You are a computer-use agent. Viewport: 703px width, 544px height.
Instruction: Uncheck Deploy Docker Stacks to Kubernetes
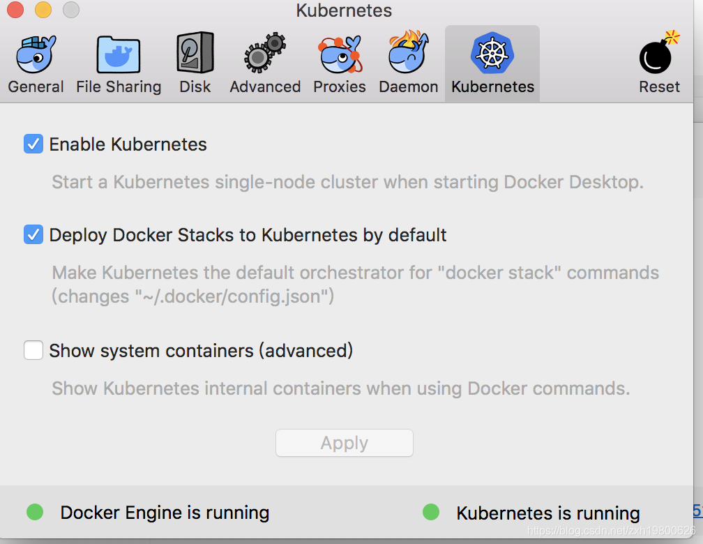(x=33, y=235)
